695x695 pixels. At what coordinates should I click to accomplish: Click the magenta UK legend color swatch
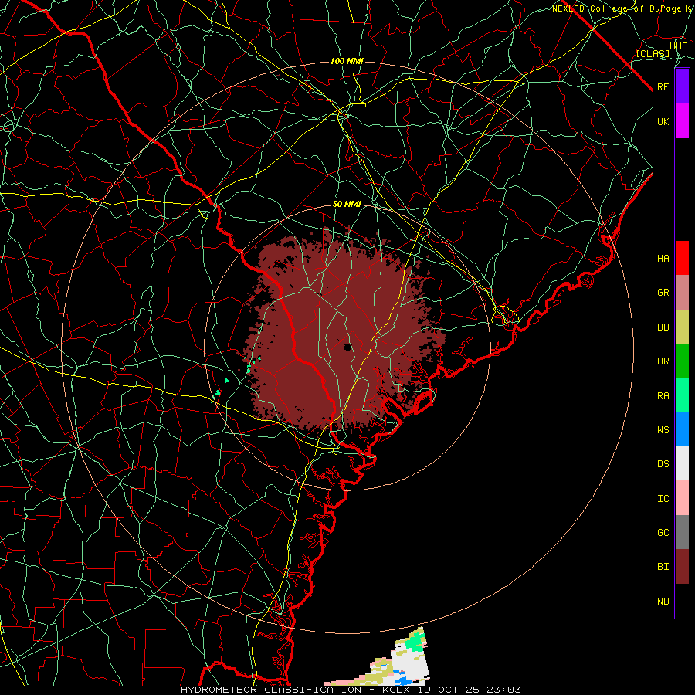pyautogui.click(x=682, y=121)
